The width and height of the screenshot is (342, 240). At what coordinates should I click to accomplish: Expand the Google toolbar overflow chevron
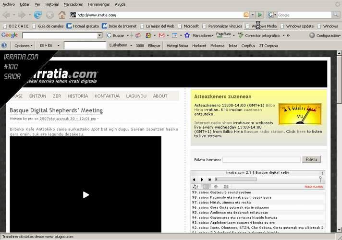tap(288, 36)
